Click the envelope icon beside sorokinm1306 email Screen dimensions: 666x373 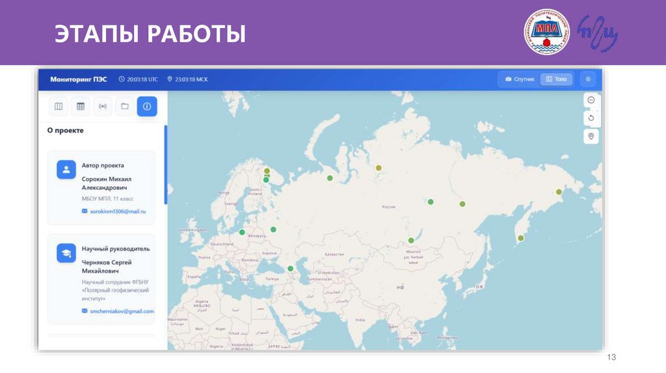(85, 211)
